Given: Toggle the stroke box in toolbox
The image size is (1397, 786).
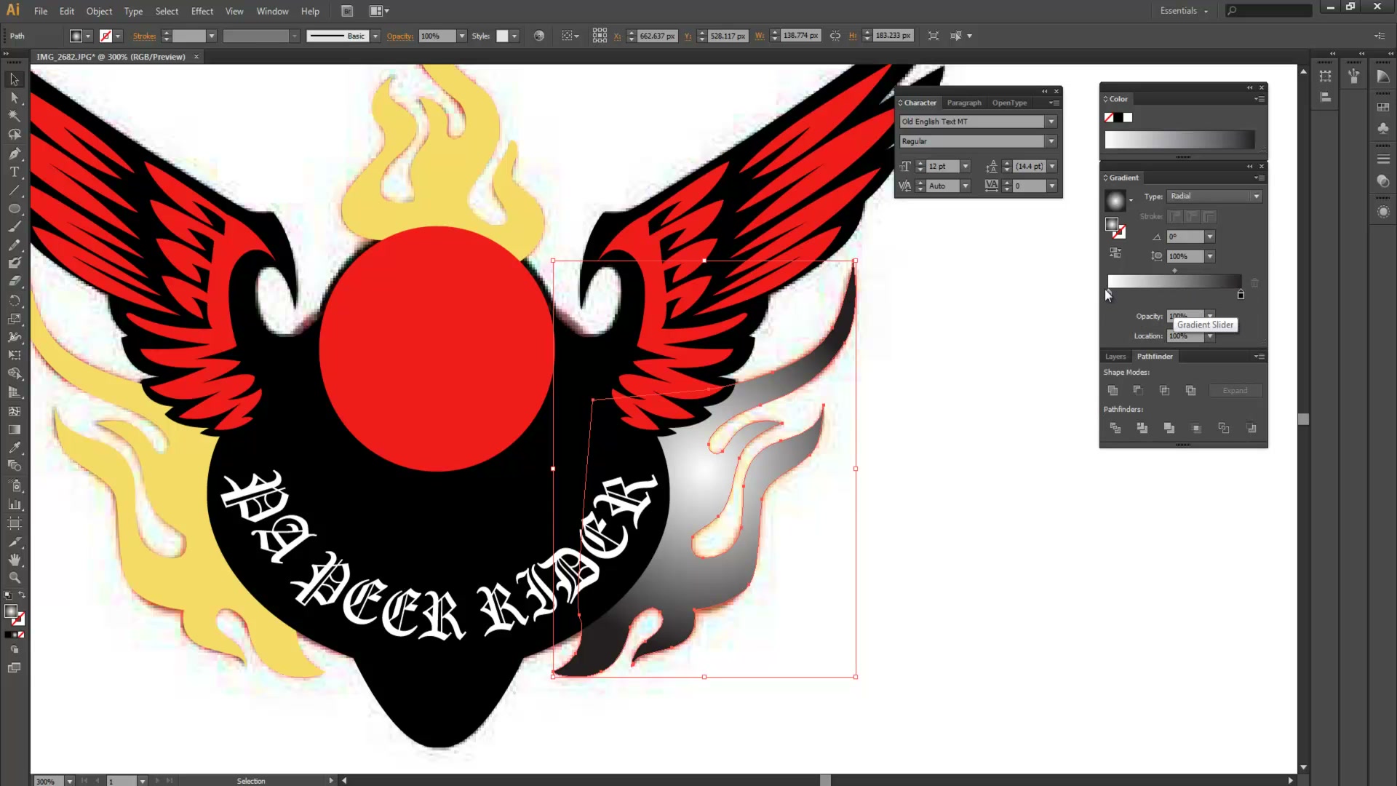Looking at the screenshot, I should coord(18,619).
